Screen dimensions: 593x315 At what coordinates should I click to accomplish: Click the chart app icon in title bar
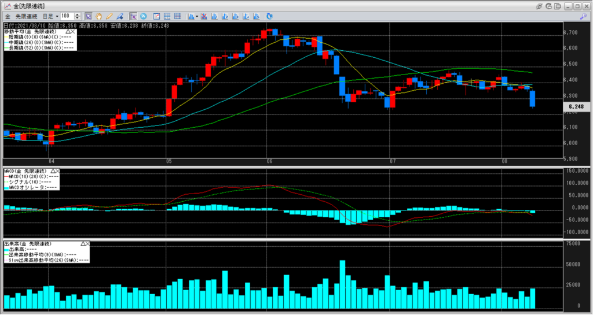[x=7, y=6]
